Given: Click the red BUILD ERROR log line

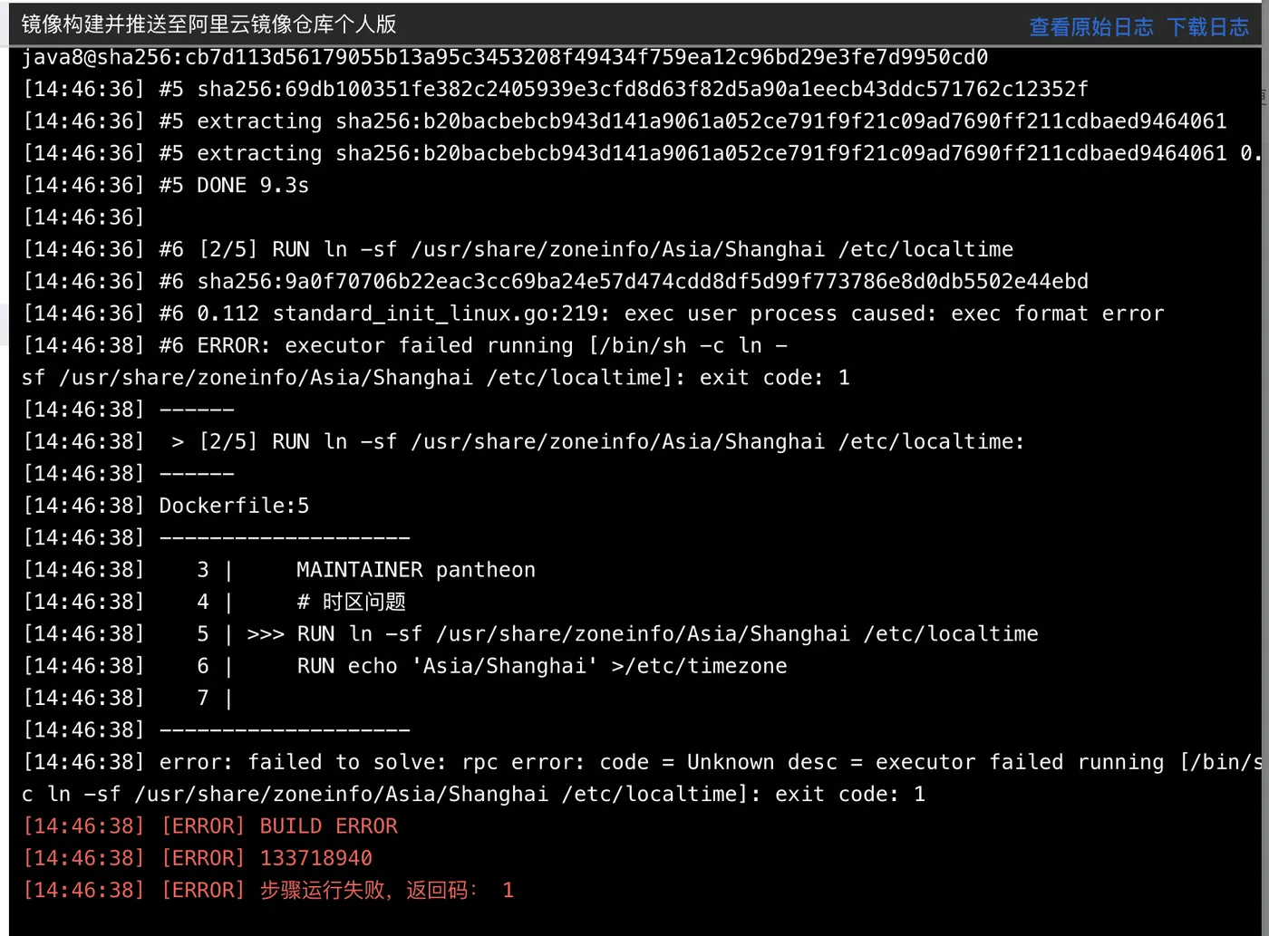Looking at the screenshot, I should (x=210, y=826).
